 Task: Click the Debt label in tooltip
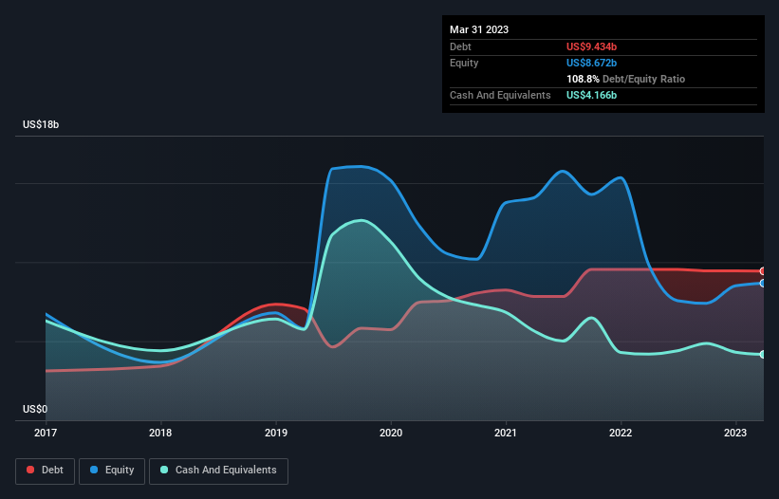point(460,46)
